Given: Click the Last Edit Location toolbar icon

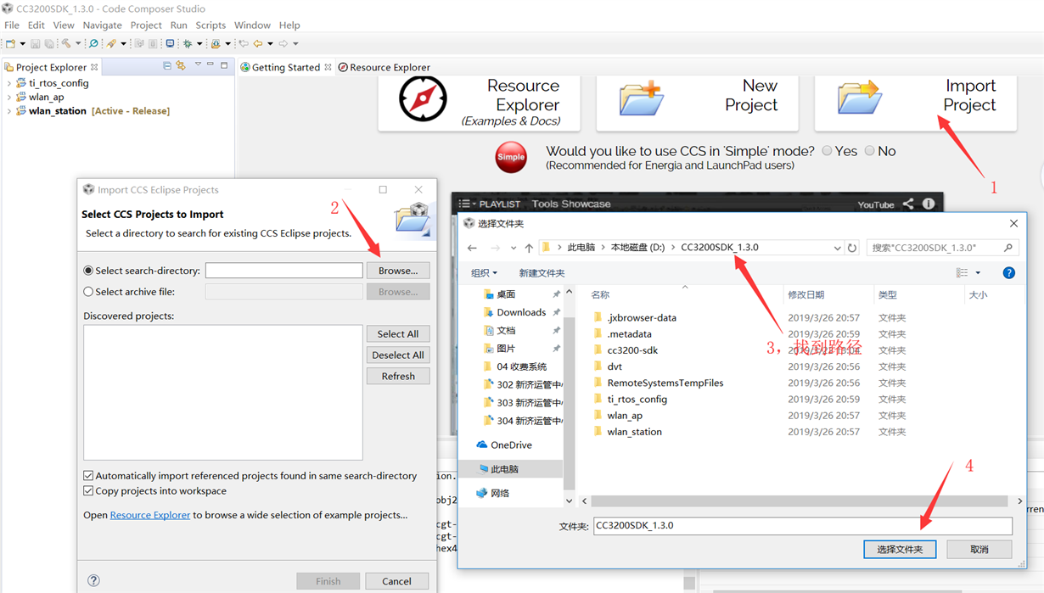Looking at the screenshot, I should tap(244, 43).
